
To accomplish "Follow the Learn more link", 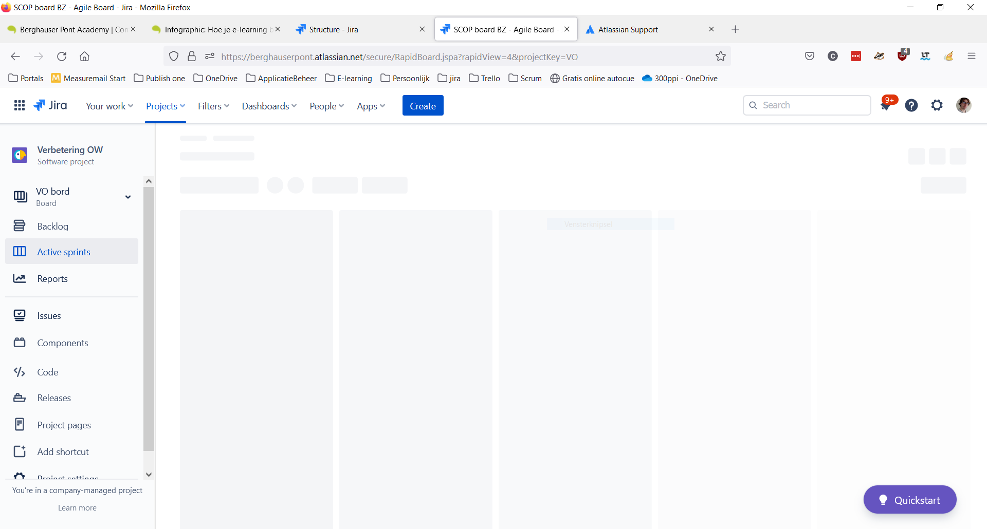I will click(77, 507).
